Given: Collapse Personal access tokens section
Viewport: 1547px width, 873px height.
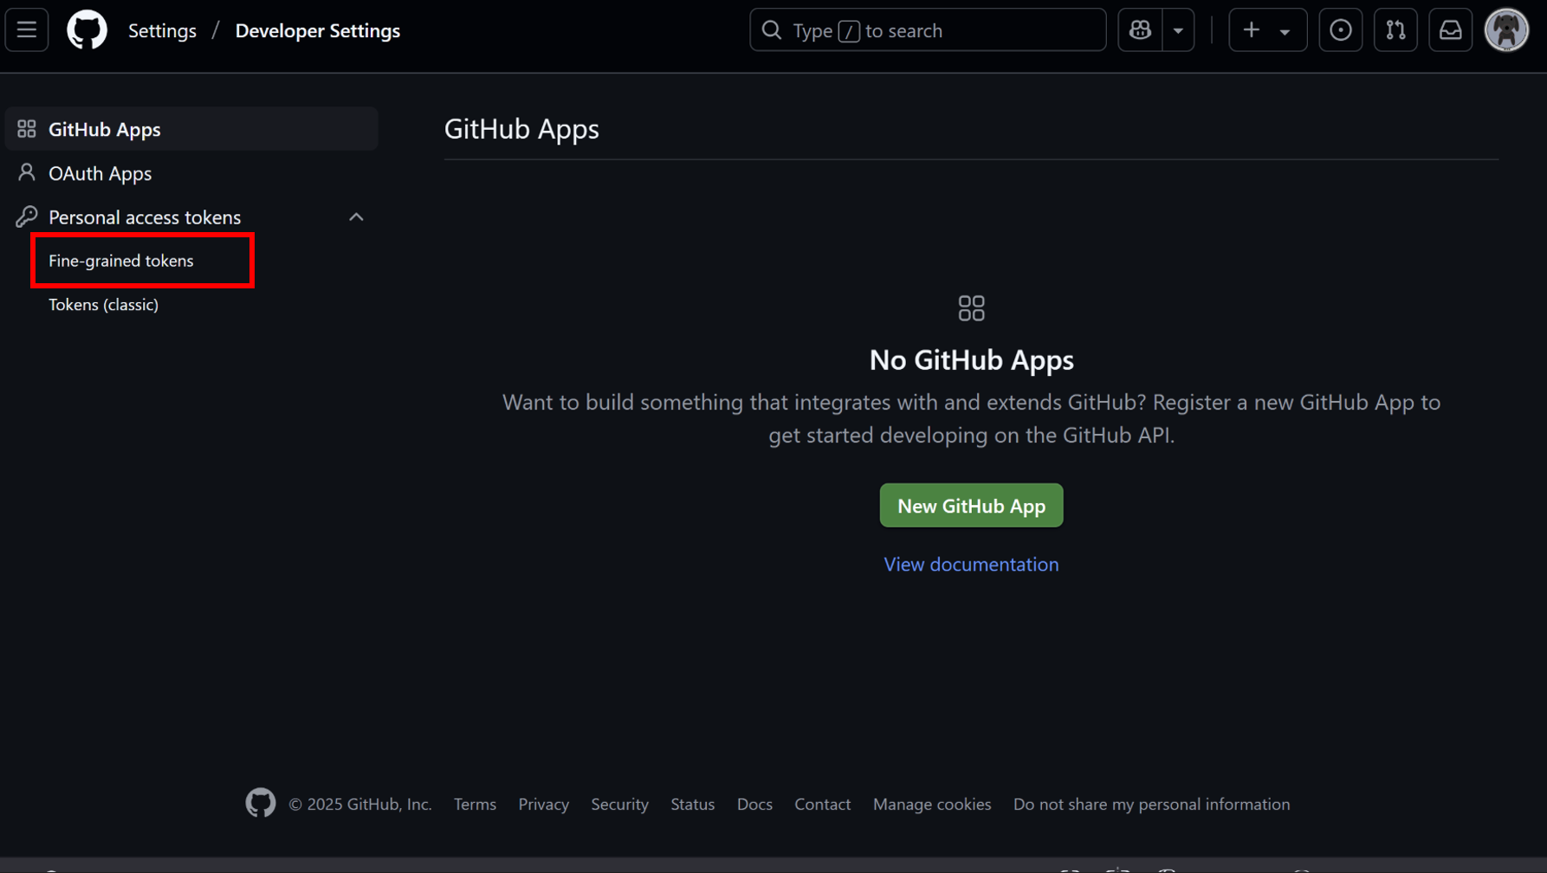Looking at the screenshot, I should click(356, 217).
